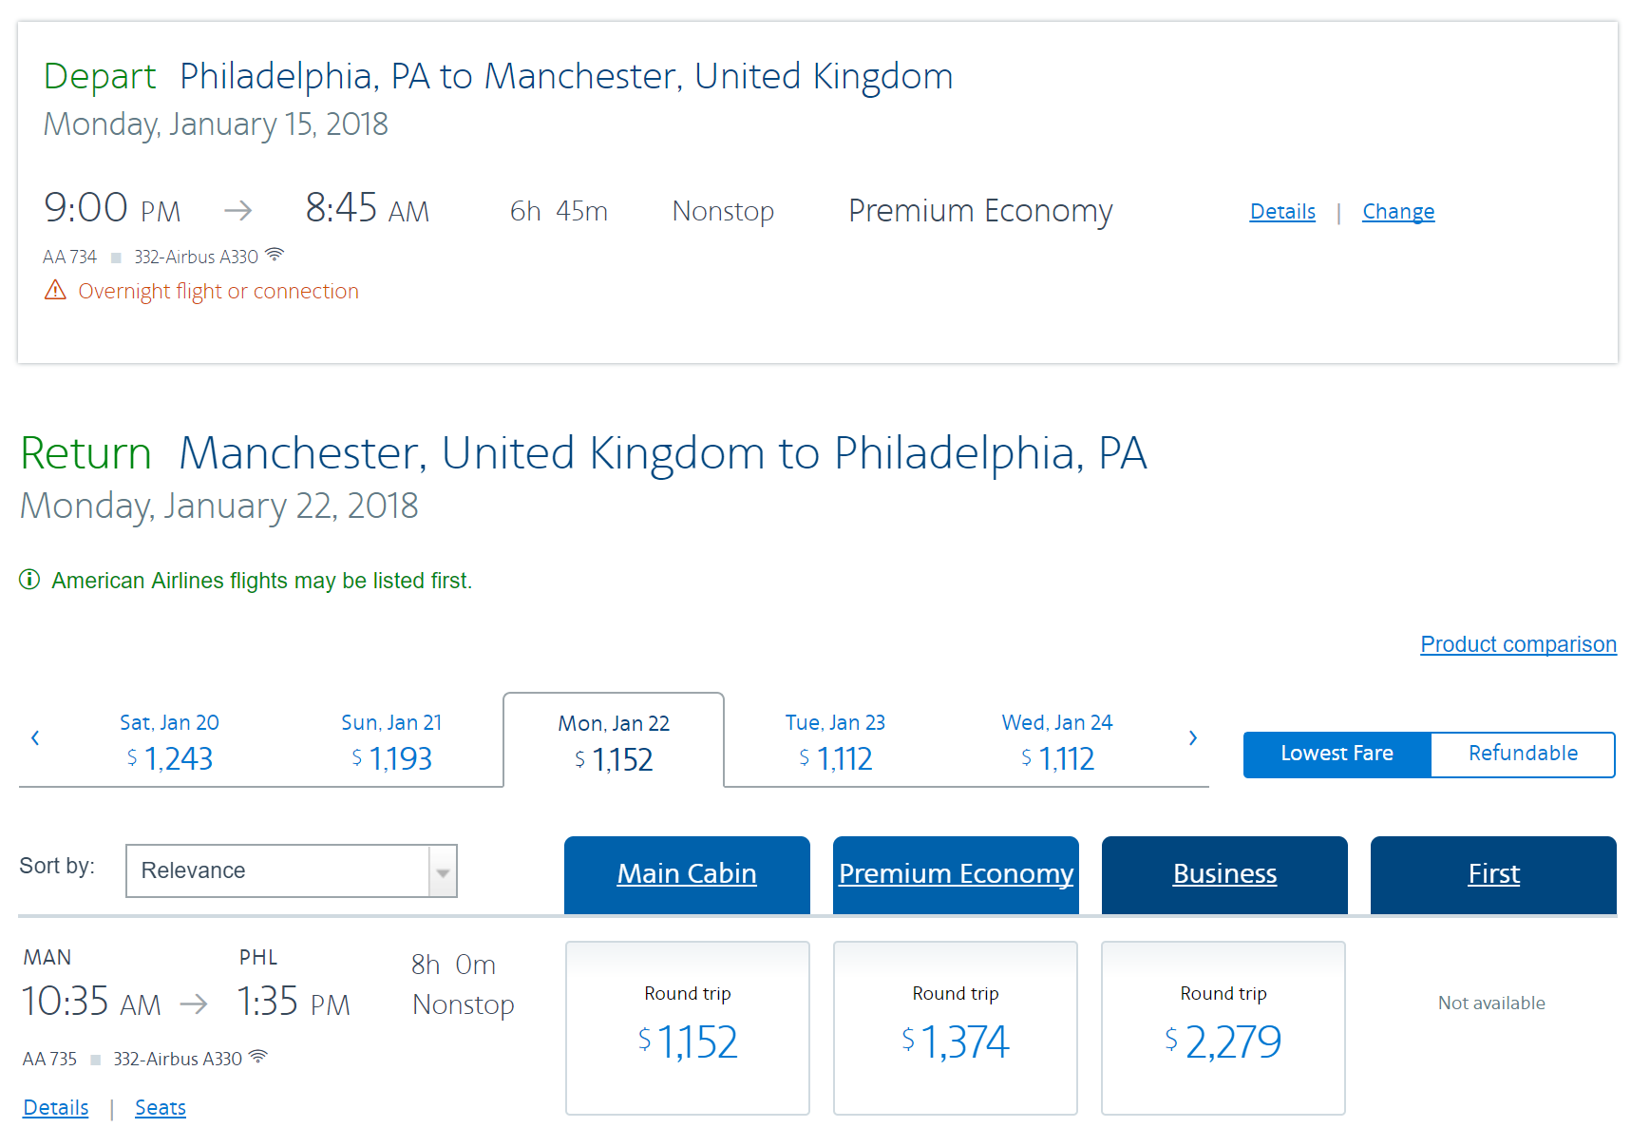Choose the Wed, Jan 24 date tab
Image resolution: width=1631 pixels, height=1147 pixels.
click(1056, 741)
